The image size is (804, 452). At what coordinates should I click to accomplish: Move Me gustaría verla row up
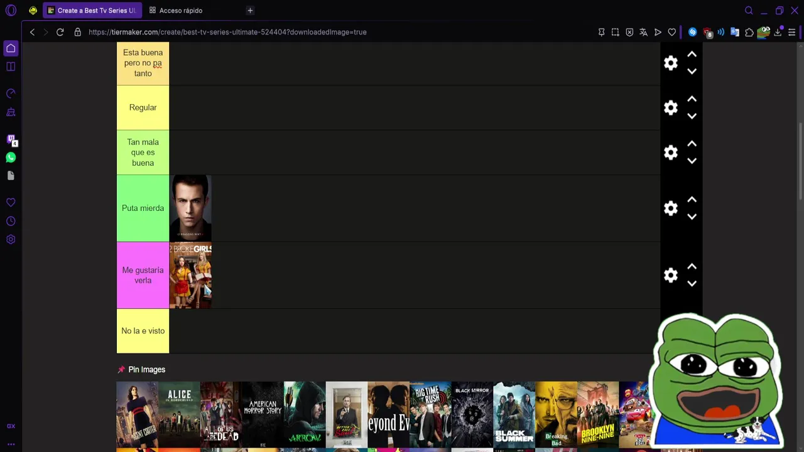coord(692,267)
